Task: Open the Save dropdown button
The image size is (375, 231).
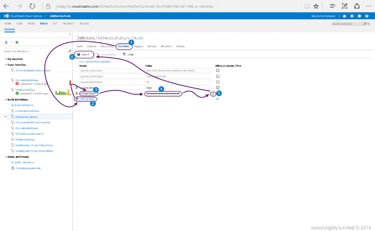Action: point(84,54)
